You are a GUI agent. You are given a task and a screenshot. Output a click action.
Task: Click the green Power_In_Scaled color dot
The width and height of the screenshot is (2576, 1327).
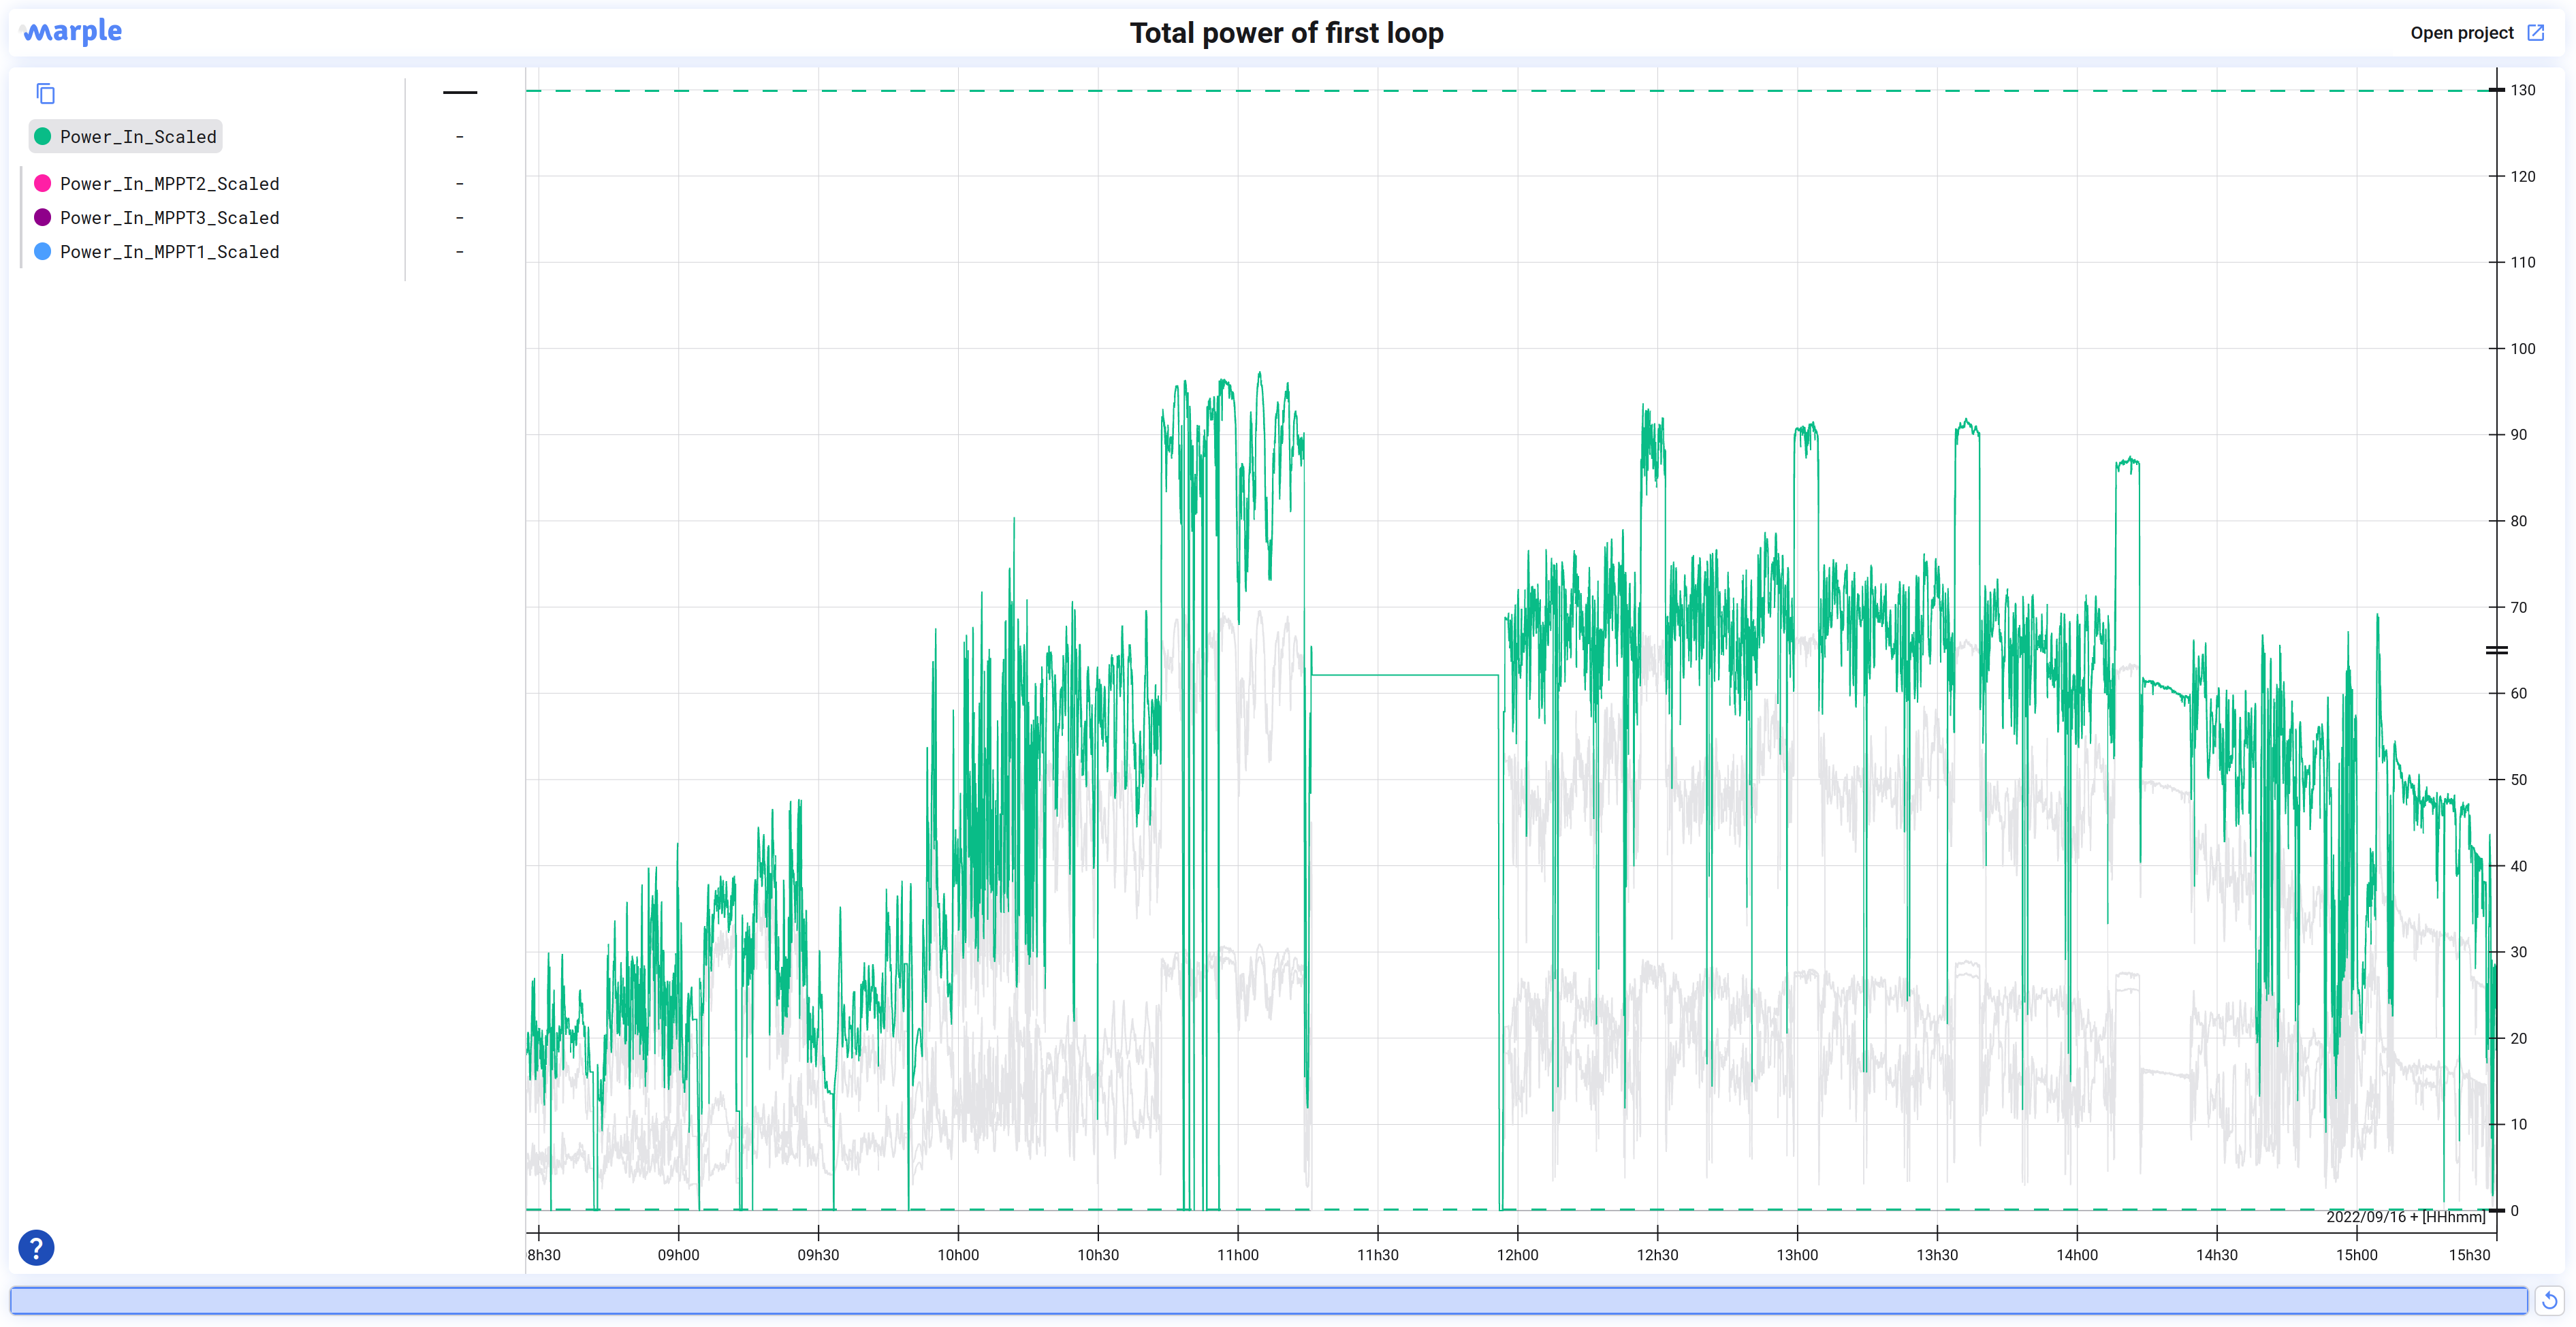tap(42, 136)
